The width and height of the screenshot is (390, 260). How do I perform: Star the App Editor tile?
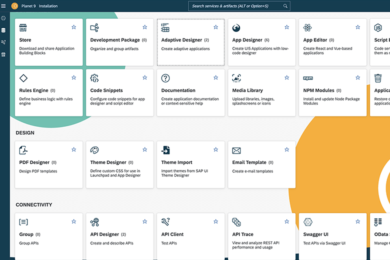point(357,27)
